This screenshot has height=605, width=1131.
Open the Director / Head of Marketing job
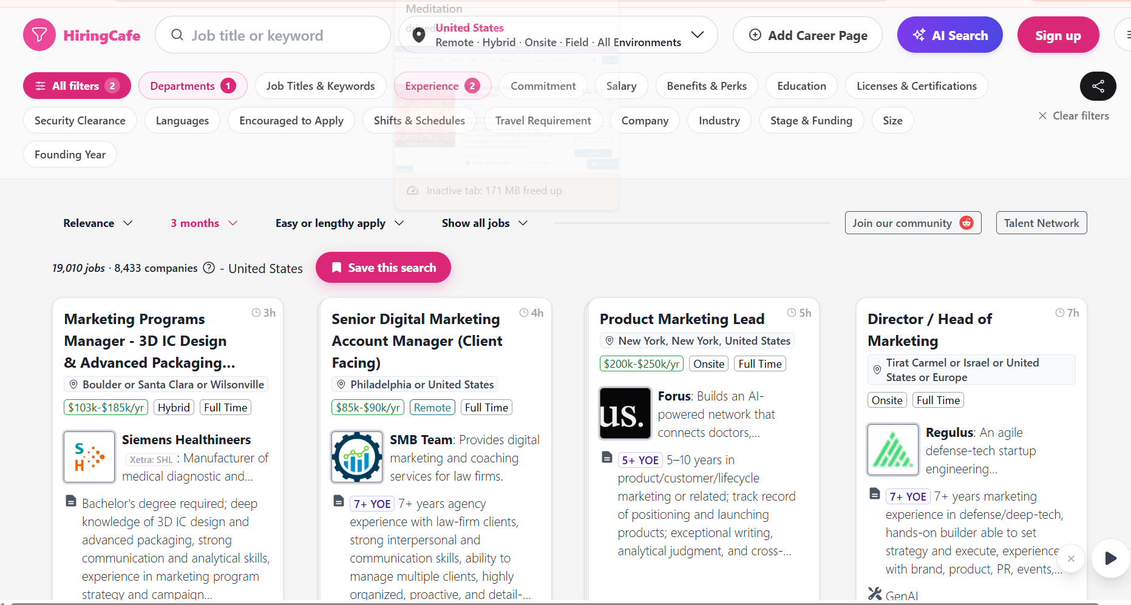tap(929, 330)
